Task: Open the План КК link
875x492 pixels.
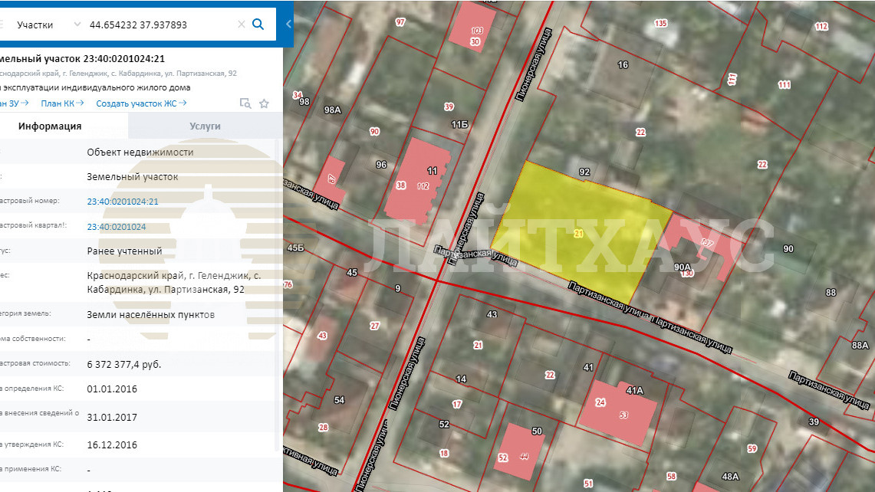Action: 62,103
